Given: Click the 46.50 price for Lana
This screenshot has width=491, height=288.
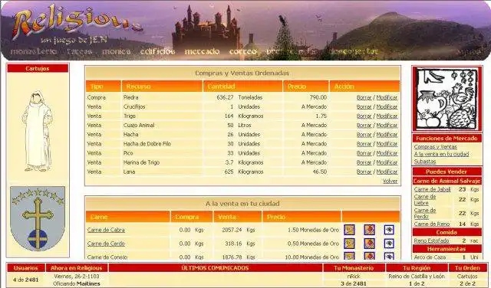Looking at the screenshot, I should 320,172.
